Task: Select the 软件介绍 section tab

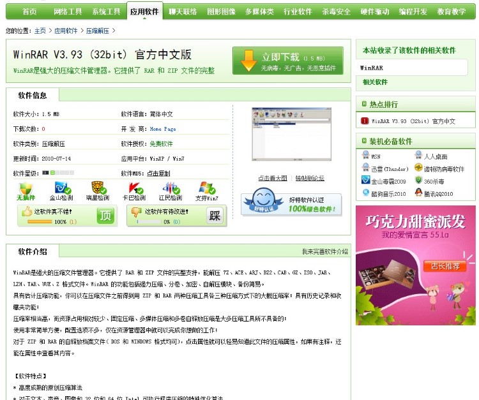Action: 33,251
